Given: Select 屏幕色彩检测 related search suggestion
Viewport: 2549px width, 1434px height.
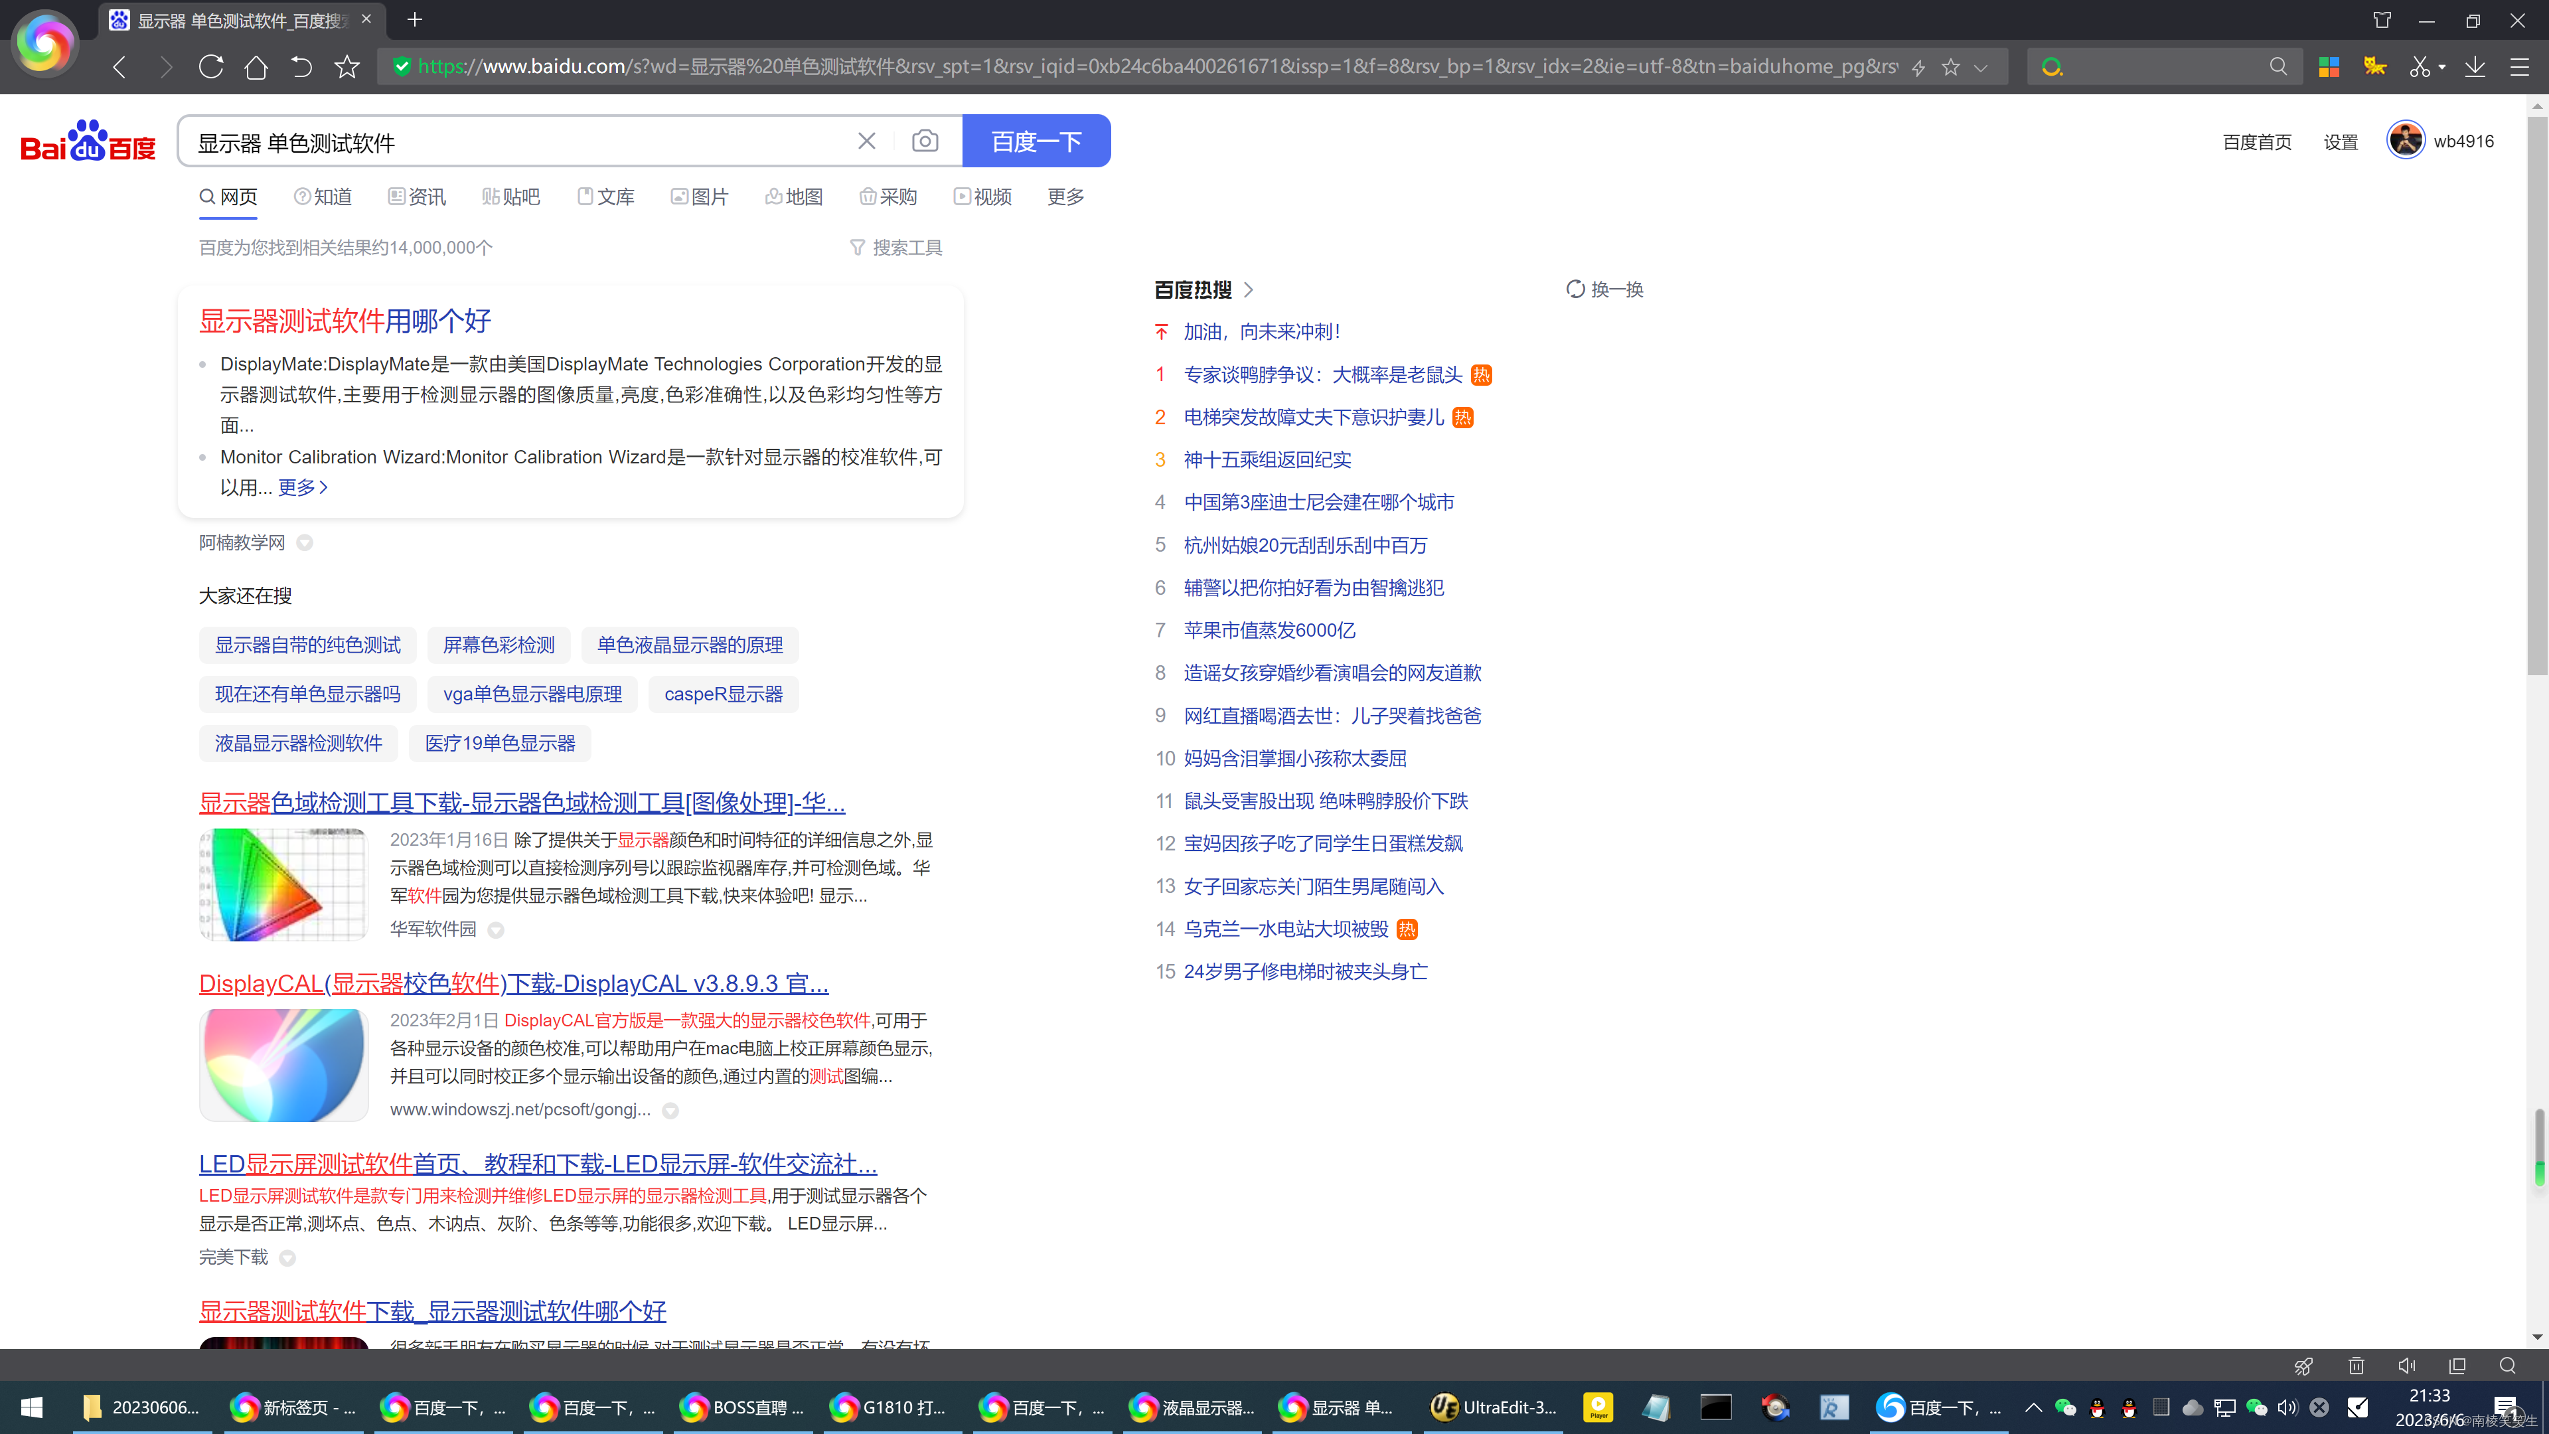Looking at the screenshot, I should [499, 645].
